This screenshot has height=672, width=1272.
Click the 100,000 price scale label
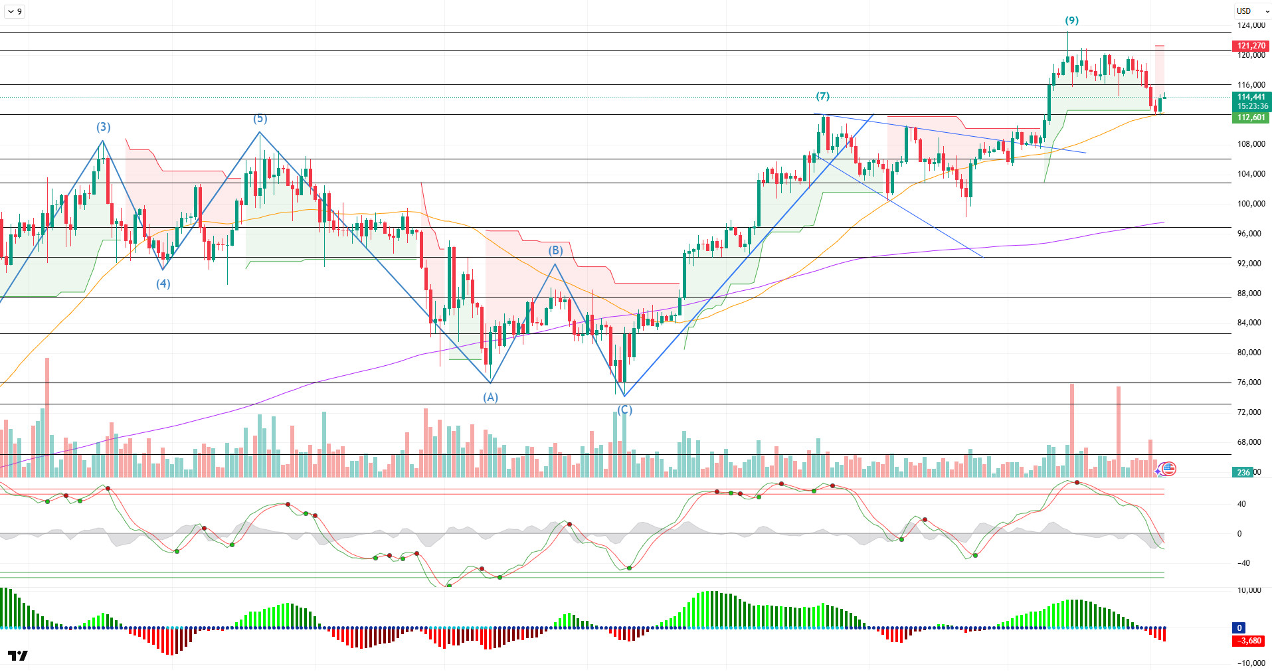1251,204
